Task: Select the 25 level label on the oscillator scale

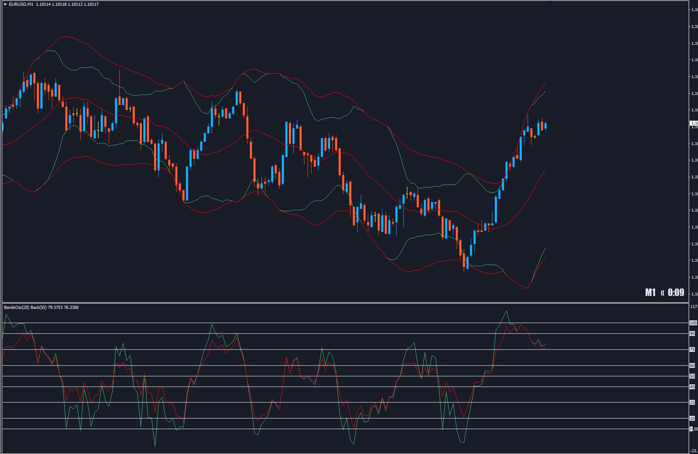Action: click(x=692, y=403)
